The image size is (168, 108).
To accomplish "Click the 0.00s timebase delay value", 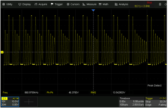I will pyautogui.click(x=123, y=101).
